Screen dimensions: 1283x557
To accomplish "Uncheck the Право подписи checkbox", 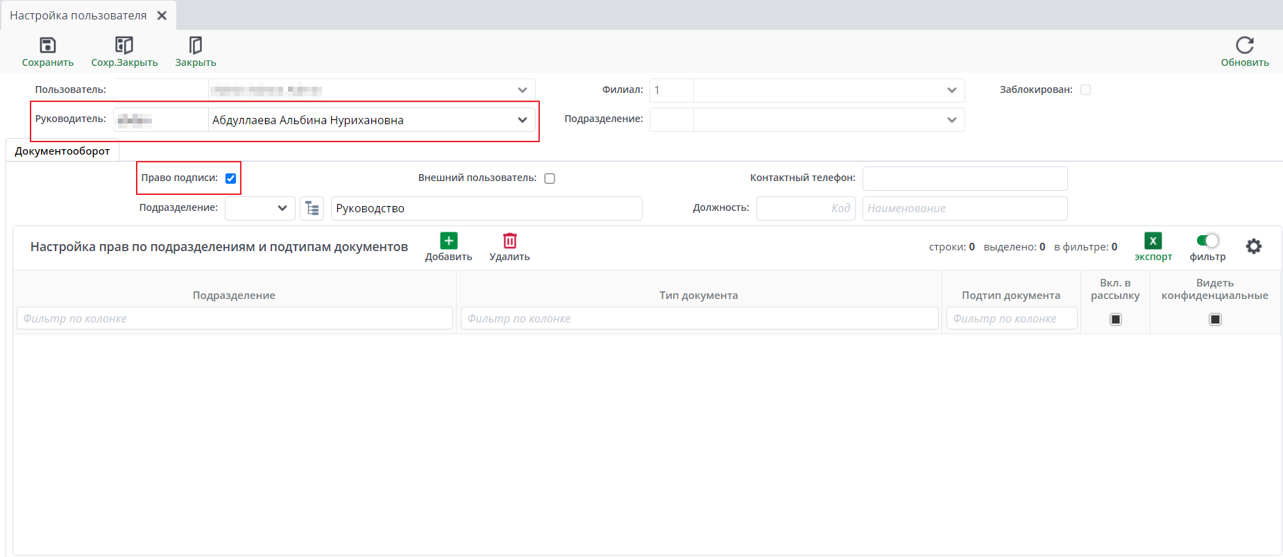I will pos(231,178).
